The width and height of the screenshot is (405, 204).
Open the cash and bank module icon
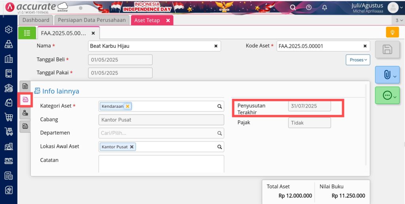9,88
